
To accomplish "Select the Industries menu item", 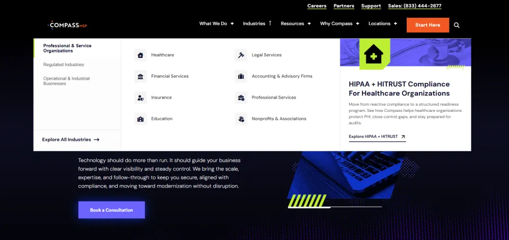I will point(254,24).
